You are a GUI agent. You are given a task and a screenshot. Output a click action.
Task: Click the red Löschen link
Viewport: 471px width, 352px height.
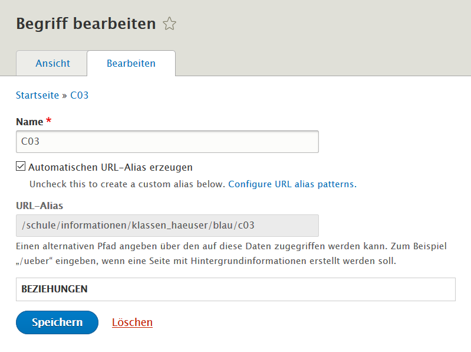pos(132,322)
